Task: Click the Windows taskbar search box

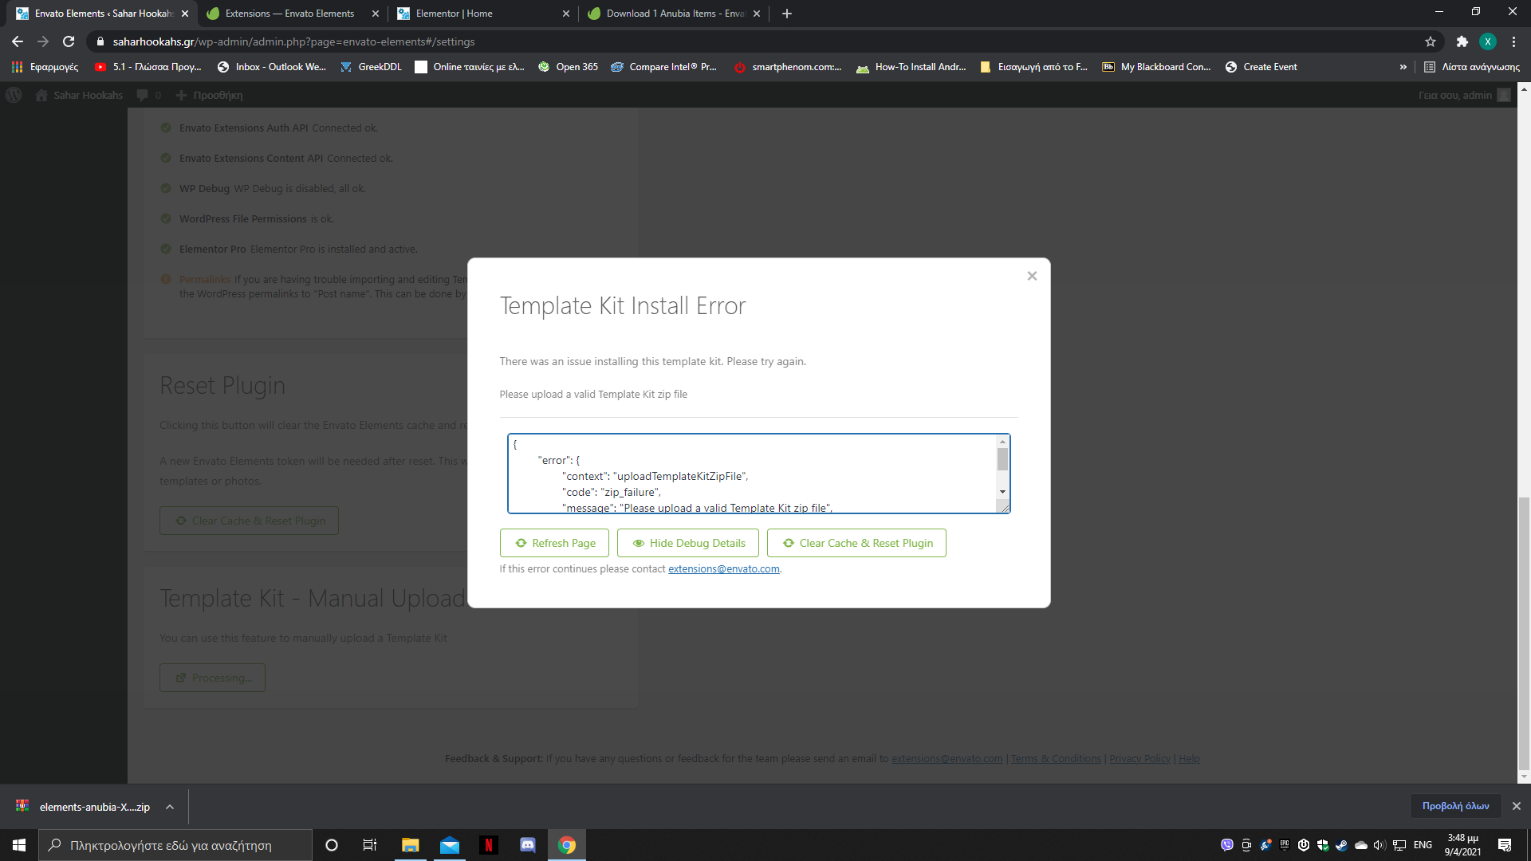Action: pyautogui.click(x=175, y=845)
